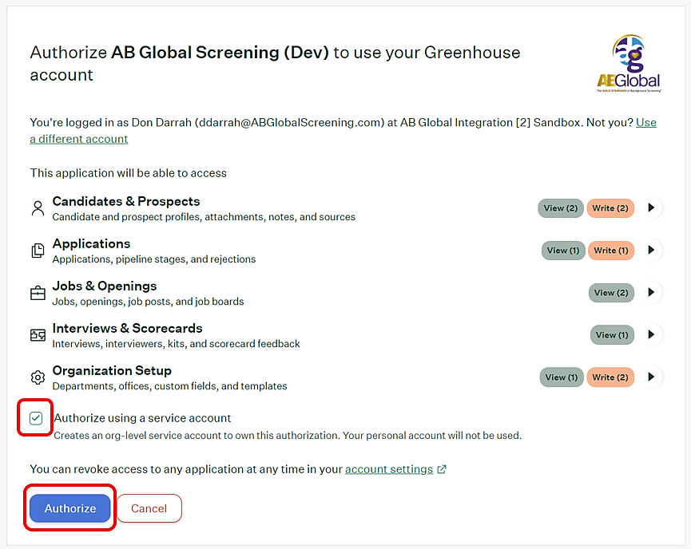Click 'Creates an org-level service account' description
The height and width of the screenshot is (549, 691).
pyautogui.click(x=288, y=436)
